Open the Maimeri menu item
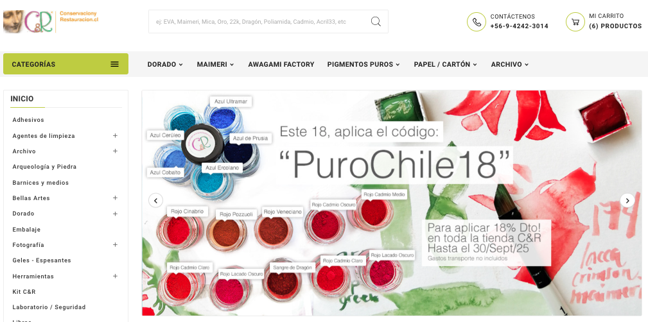Image resolution: width=648 pixels, height=322 pixels. point(215,64)
